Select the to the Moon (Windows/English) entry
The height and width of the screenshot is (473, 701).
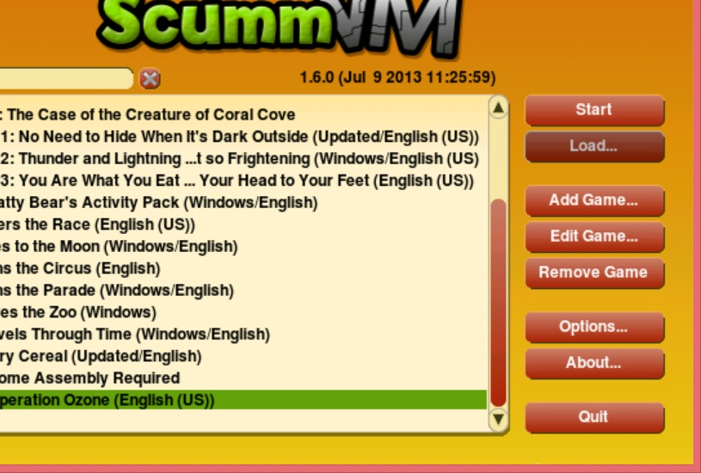(x=243, y=246)
